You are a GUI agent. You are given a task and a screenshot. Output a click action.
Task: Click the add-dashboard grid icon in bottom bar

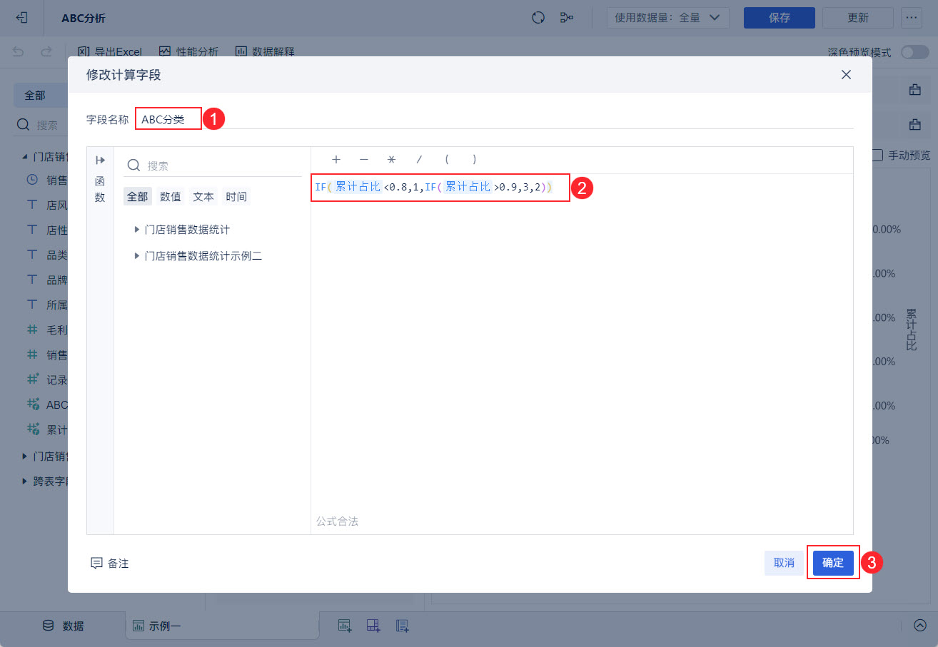tap(373, 626)
